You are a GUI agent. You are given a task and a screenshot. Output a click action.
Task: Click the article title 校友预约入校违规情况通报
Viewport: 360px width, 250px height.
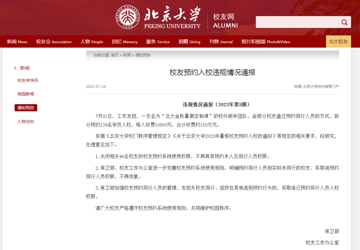point(212,72)
